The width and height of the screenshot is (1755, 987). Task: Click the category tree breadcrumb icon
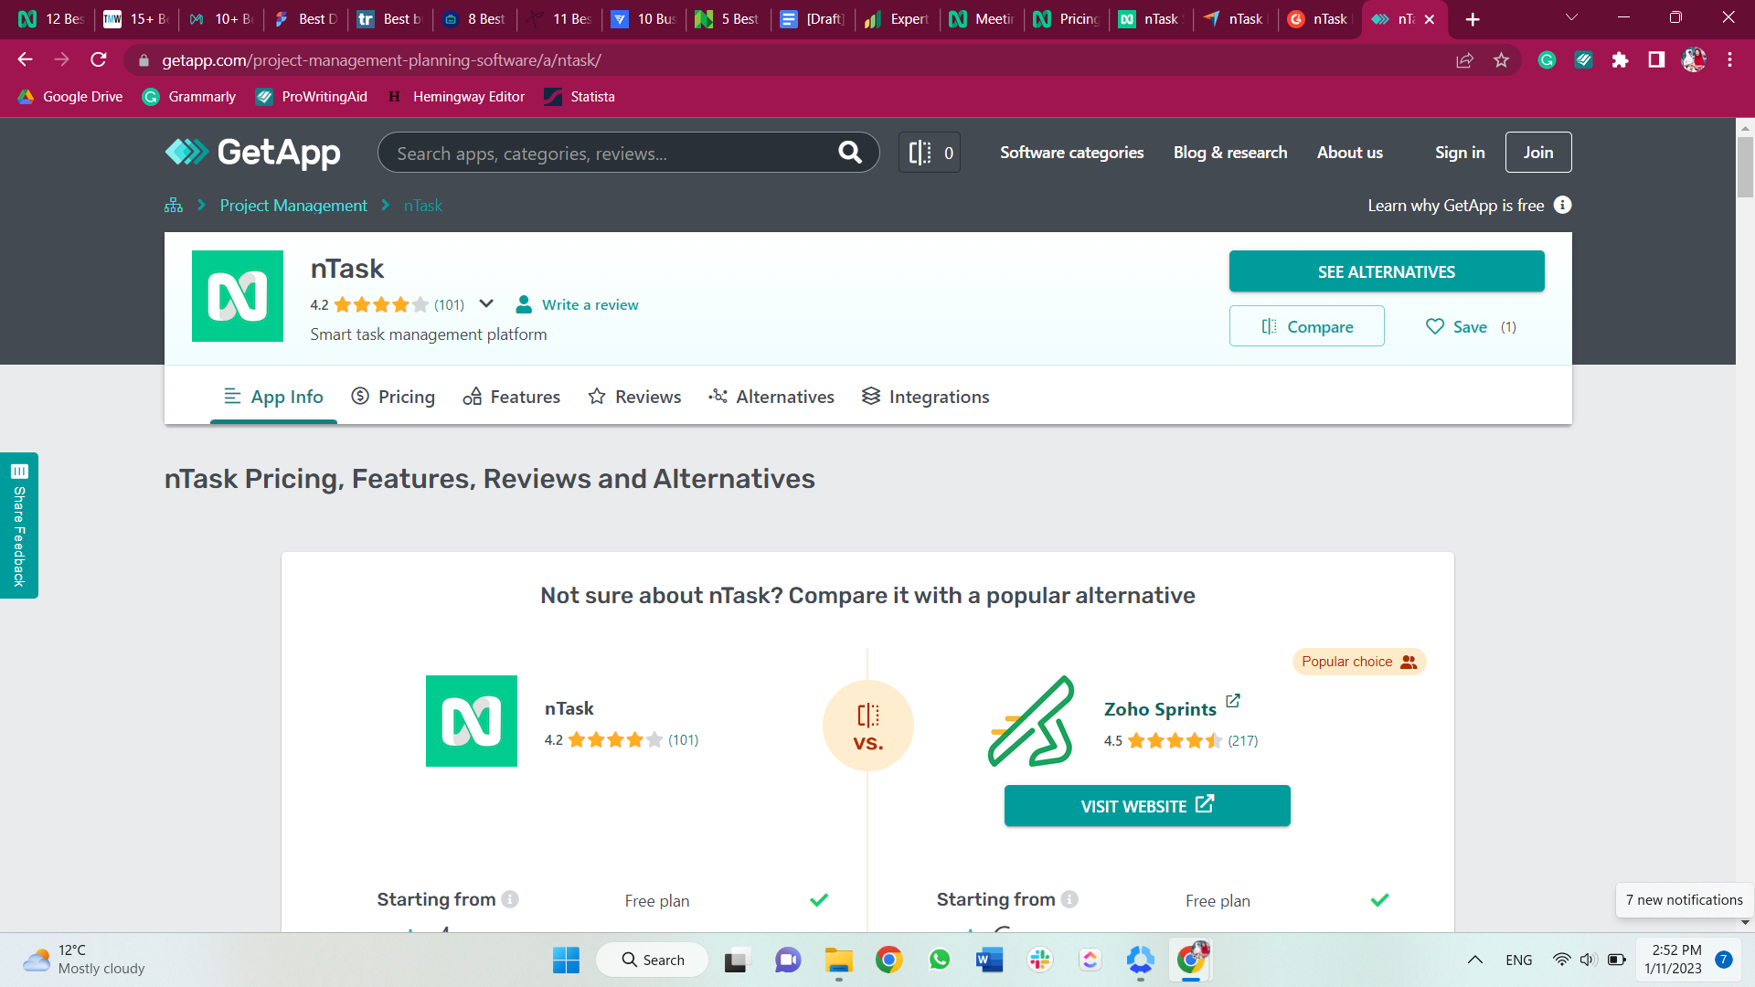pyautogui.click(x=173, y=206)
